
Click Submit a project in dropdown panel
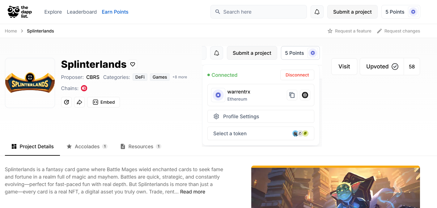[252, 53]
